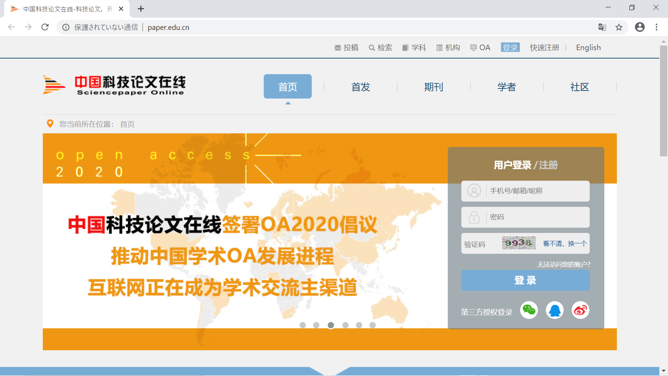Open 机构 institutions link in top bar

(x=448, y=48)
